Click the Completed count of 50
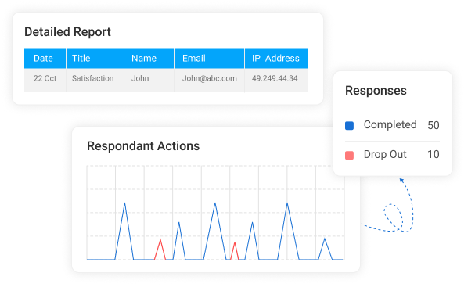This screenshot has height=298, width=475. [x=434, y=125]
